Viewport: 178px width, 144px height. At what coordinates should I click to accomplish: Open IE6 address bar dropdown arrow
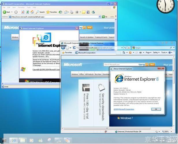pyautogui.click(x=100, y=17)
